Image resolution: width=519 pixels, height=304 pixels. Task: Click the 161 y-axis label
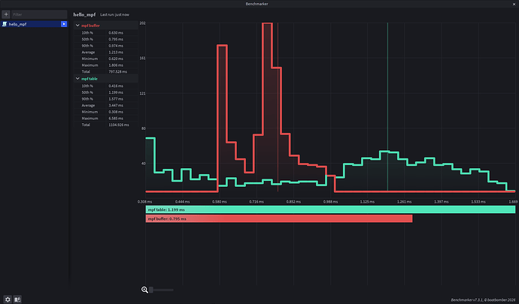point(142,58)
